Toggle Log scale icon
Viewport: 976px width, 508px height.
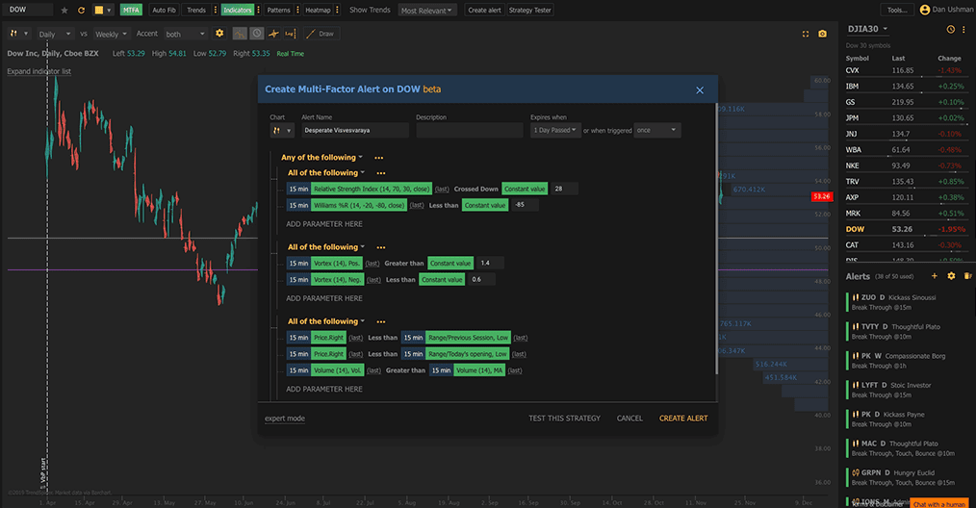pyautogui.click(x=290, y=34)
